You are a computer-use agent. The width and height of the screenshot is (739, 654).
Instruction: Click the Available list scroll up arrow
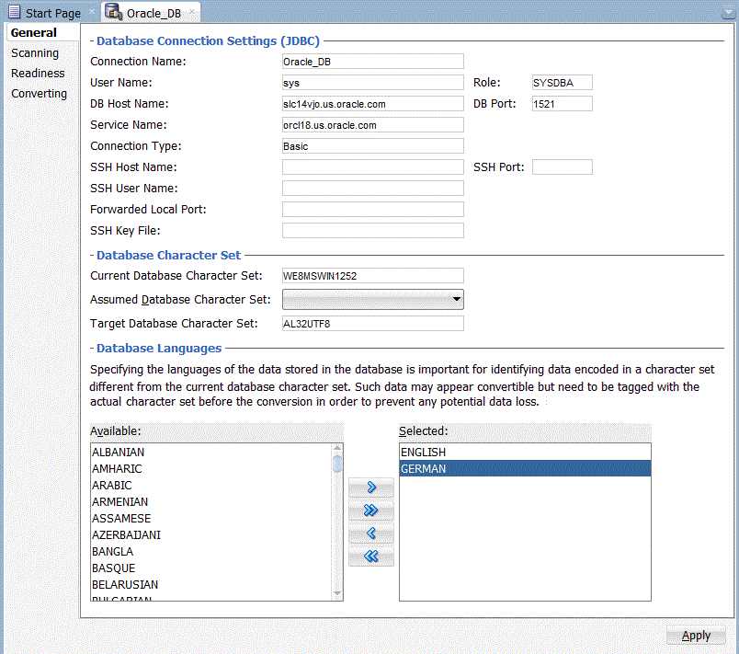tap(337, 448)
